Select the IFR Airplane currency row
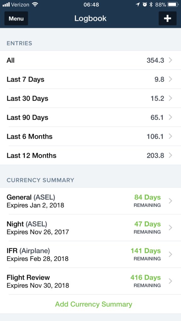The width and height of the screenshot is (181, 321). (90, 255)
